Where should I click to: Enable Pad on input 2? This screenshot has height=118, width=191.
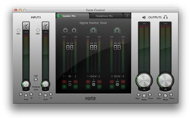45,95
